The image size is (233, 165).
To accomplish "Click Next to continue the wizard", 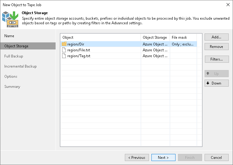I will (x=163, y=158).
